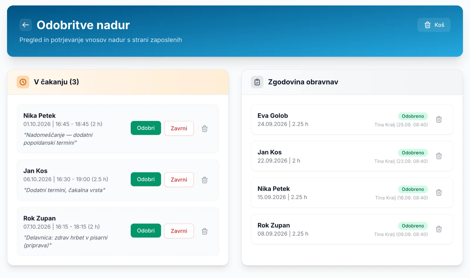Click the note "Delavnica: zdrav hrbet v pisarni"
Viewport: 470px width, 278px height.
66,241
